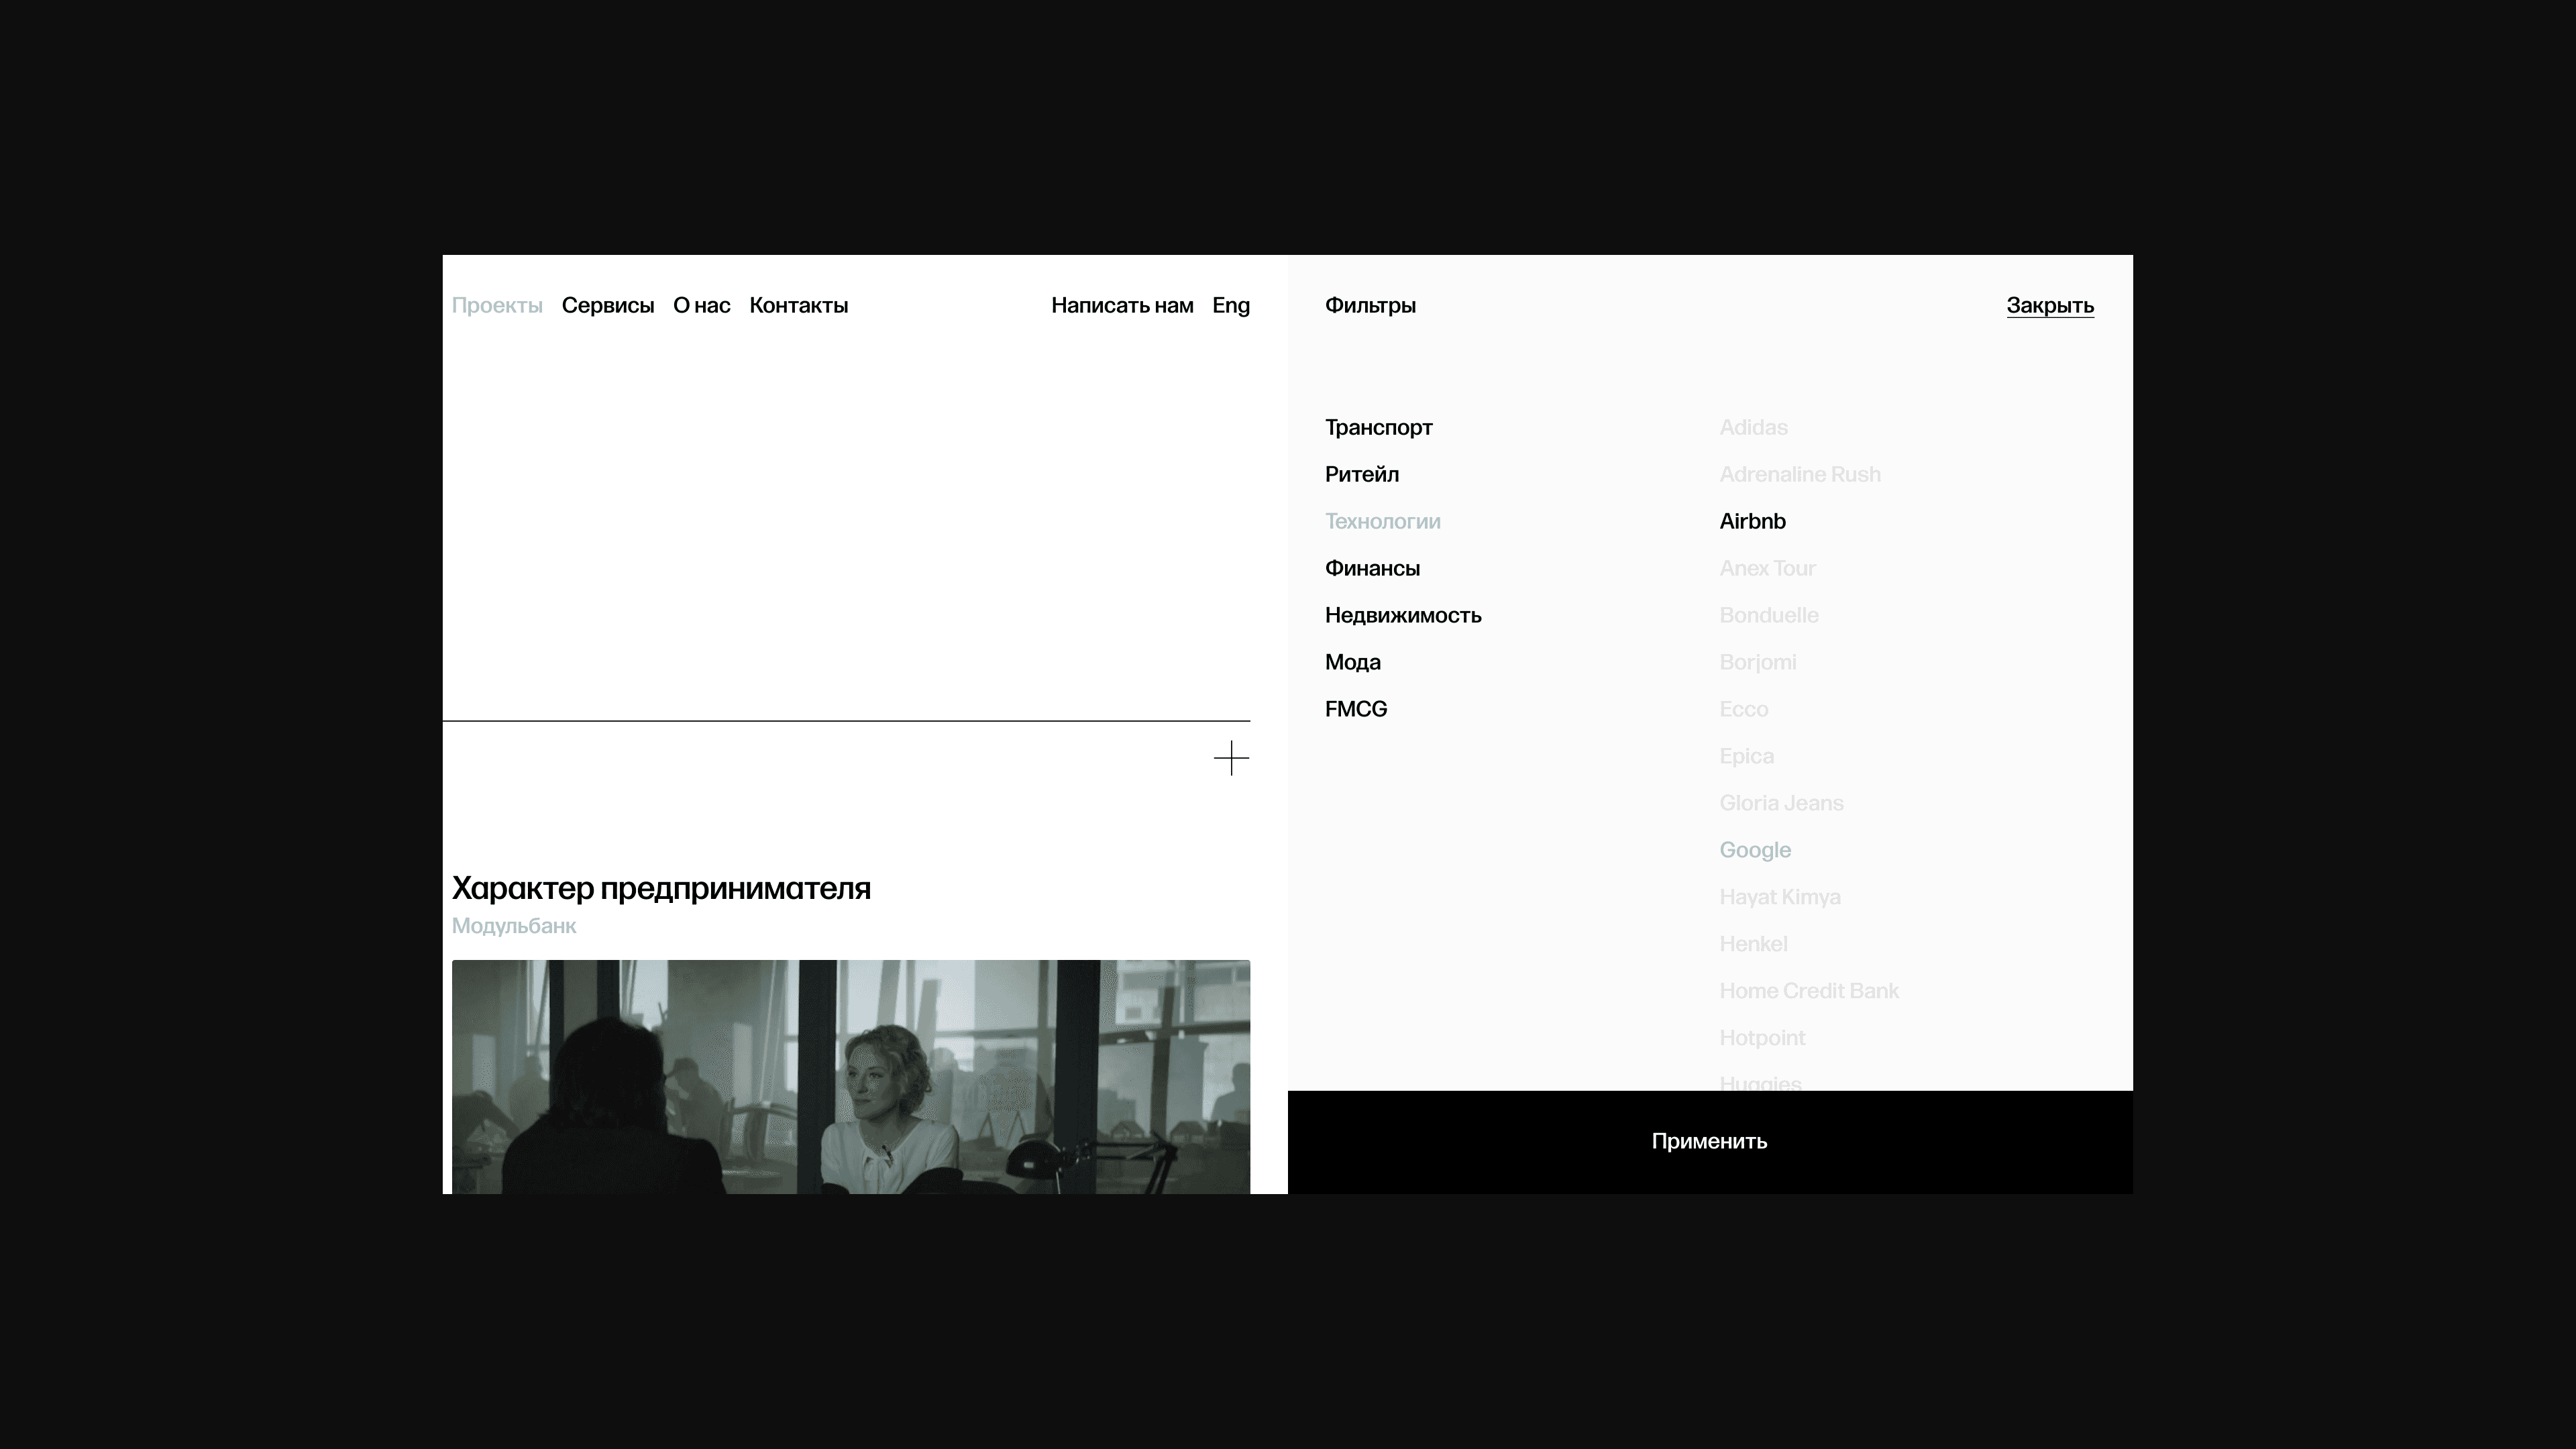This screenshot has width=2576, height=1449.
Task: Select the Airbnb client filter
Action: click(1752, 521)
